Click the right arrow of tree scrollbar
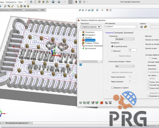 point(101,61)
